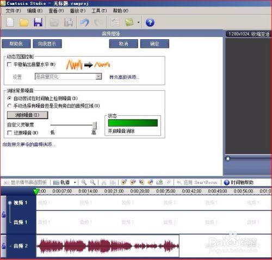Click the 消除噪音 button
The height and width of the screenshot is (260, 272).
(x=27, y=115)
